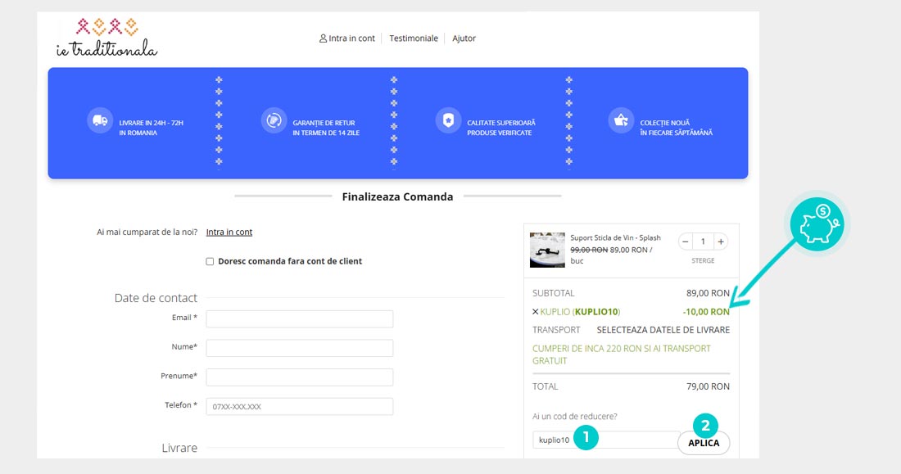Remove the KUPLIO10 coupon with X
The width and height of the screenshot is (901, 474).
click(536, 312)
